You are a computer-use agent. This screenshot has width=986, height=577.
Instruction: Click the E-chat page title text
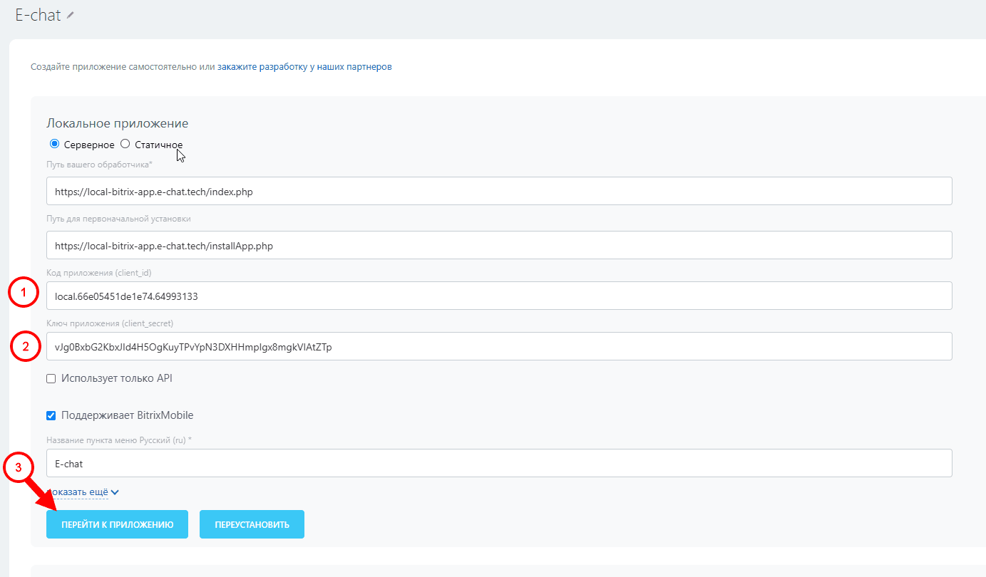click(x=38, y=15)
